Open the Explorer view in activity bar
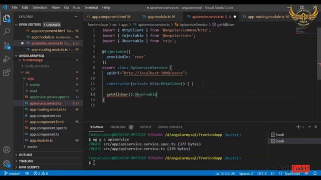 coord(7,18)
